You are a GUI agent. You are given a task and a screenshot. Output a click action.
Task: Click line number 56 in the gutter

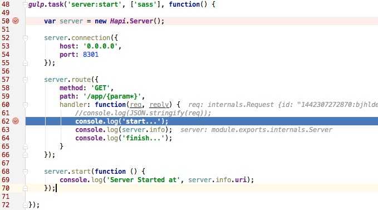coord(6,71)
